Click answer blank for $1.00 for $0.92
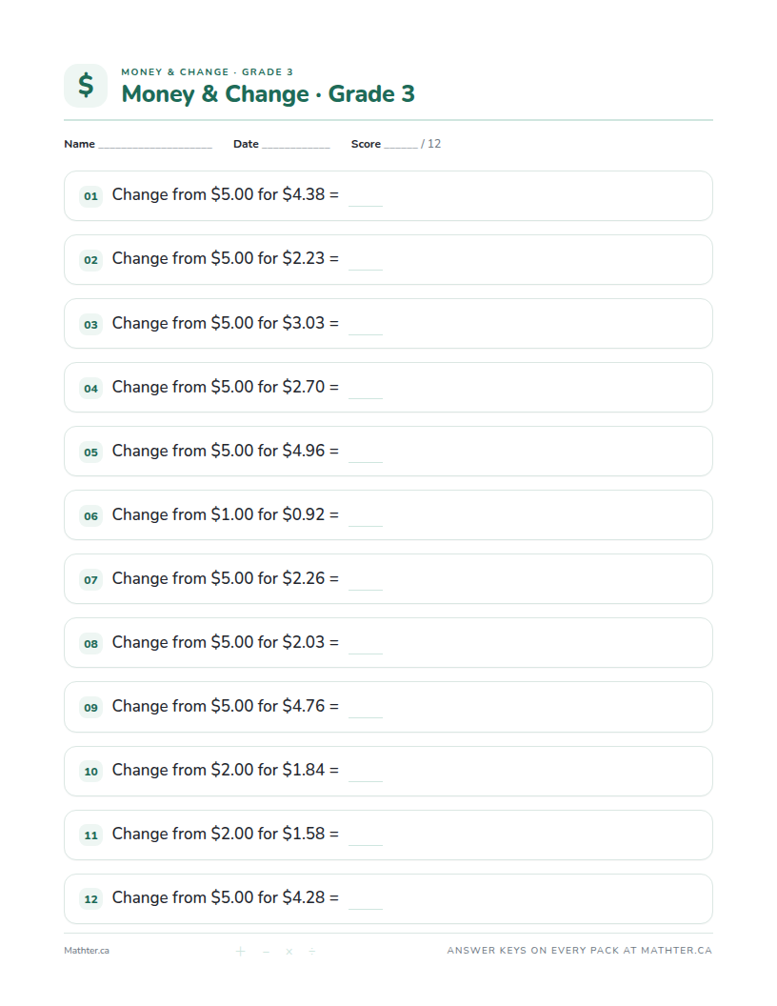Image resolution: width=777 pixels, height=1006 pixels. tap(366, 524)
